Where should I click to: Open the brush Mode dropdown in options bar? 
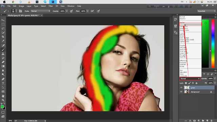(x=40, y=11)
